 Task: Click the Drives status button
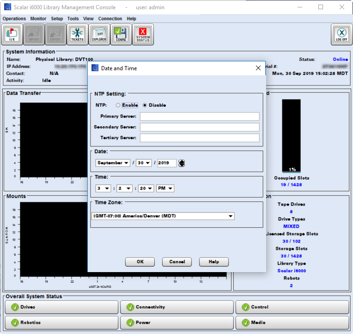[x=61, y=307]
